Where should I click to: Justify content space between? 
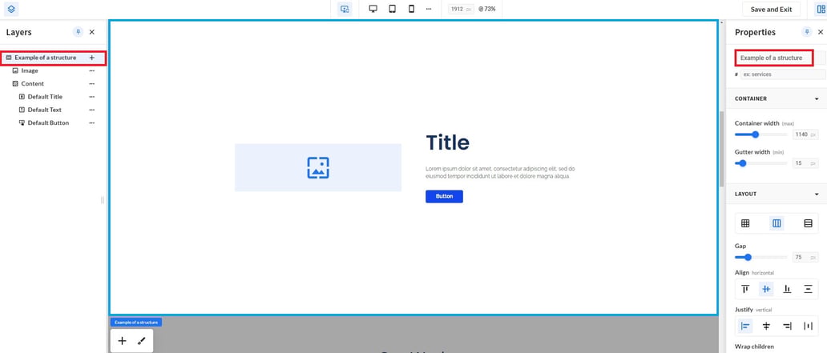click(808, 326)
